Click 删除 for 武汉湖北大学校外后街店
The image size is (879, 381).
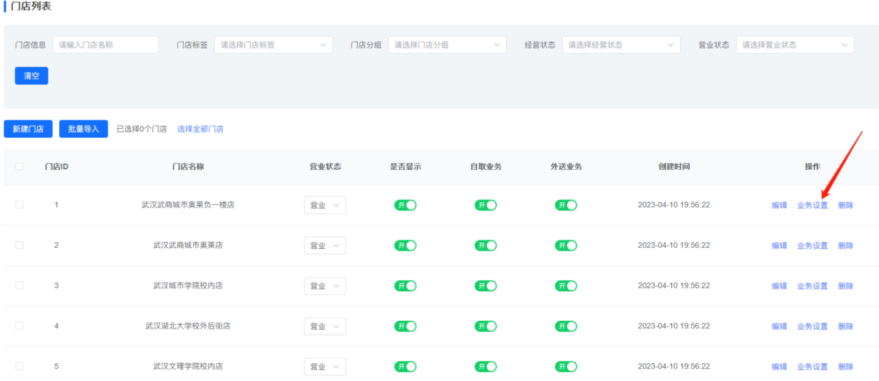pyautogui.click(x=846, y=326)
